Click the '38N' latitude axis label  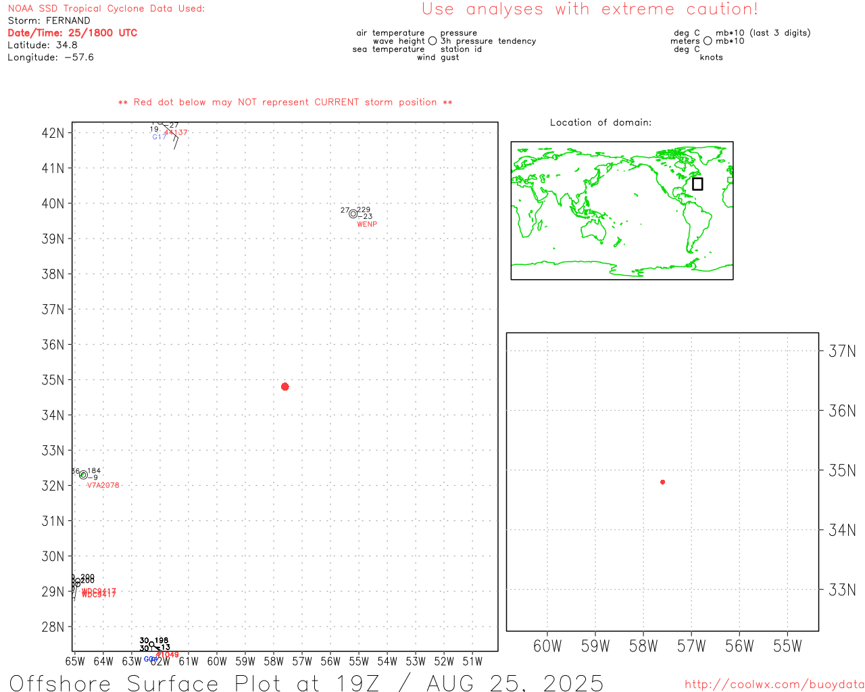point(53,274)
